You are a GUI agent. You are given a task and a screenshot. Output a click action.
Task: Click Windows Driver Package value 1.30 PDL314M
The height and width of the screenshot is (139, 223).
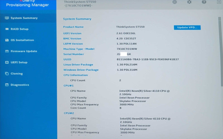pyautogui.click(x=127, y=70)
